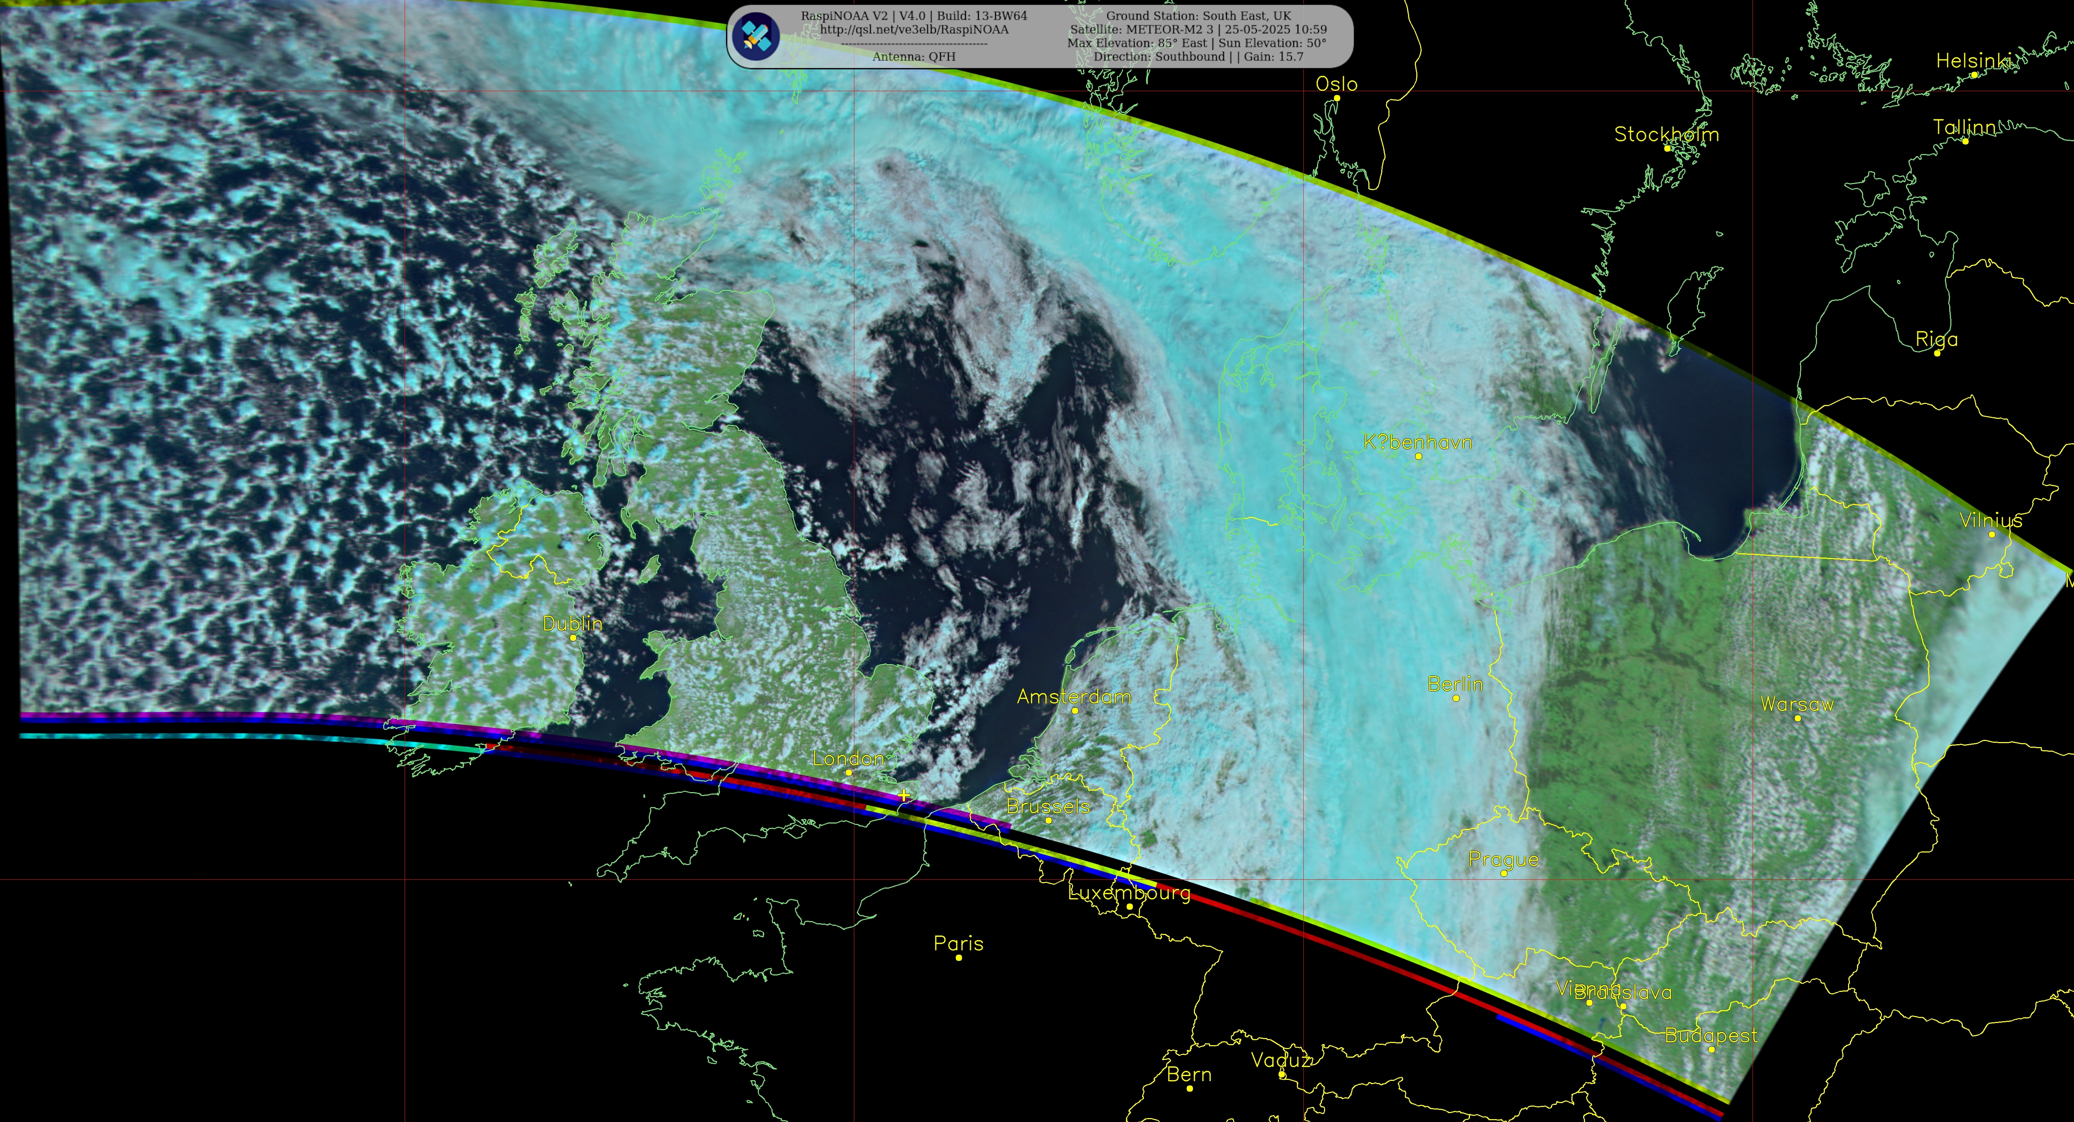Click the K?benhavn city label

[x=1418, y=442]
